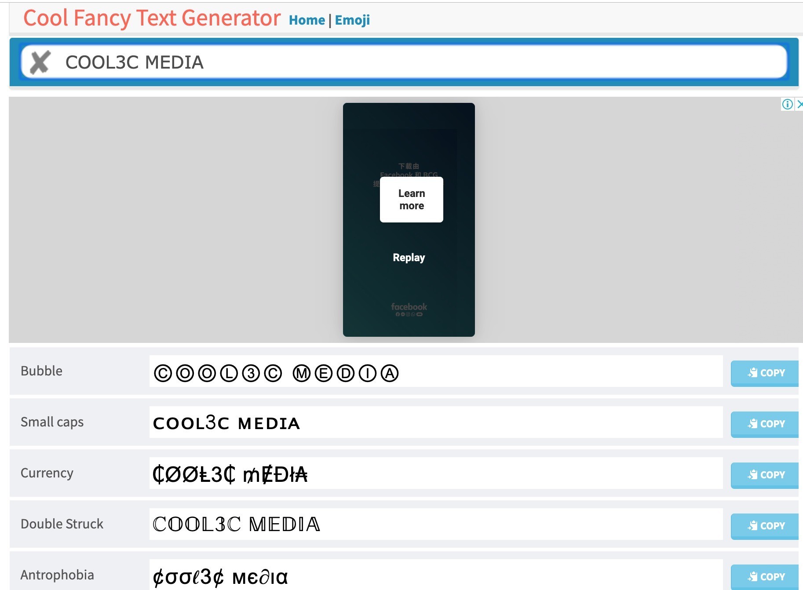Clear the text input with the X icon
Screen dimensions: 803x590
(40, 62)
